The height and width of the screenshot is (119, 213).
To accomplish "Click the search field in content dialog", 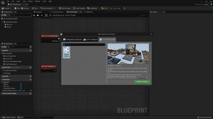I will [84, 45].
